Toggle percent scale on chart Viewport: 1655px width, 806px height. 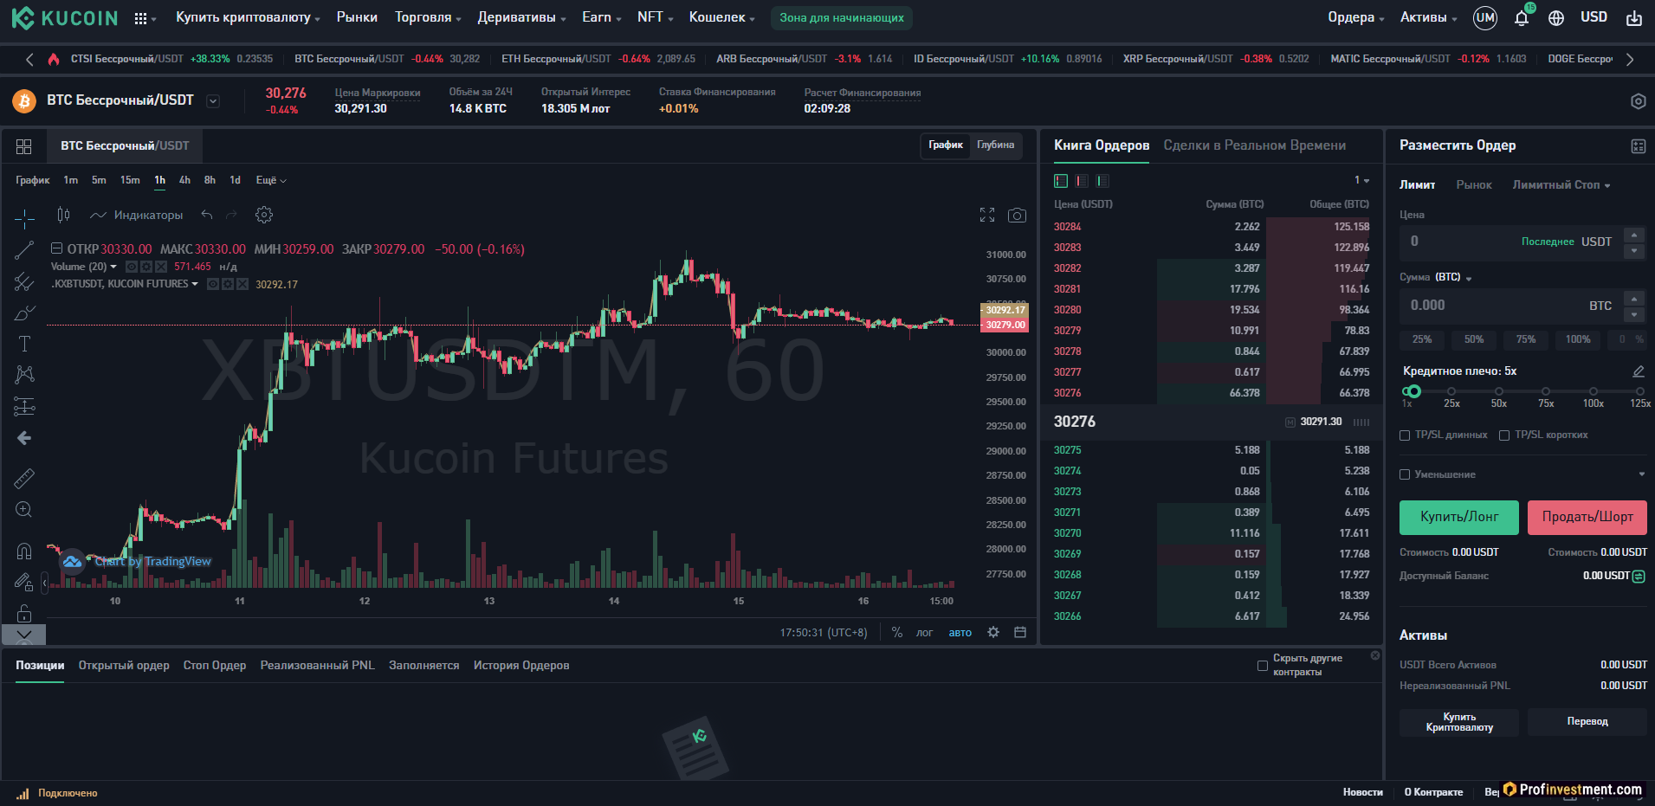click(x=897, y=633)
